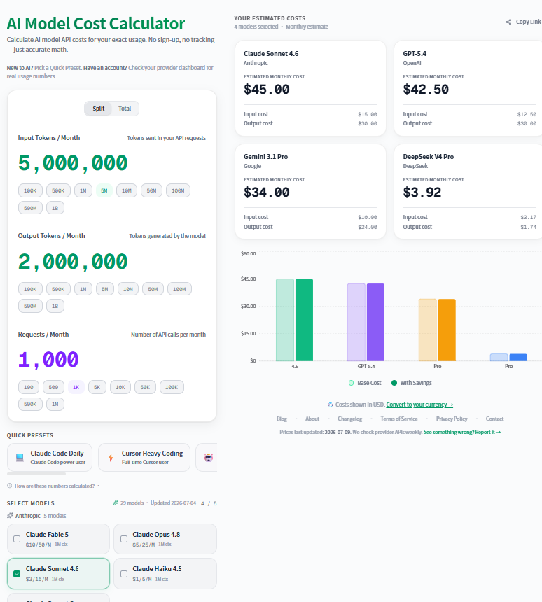Set output tokens to 100M

click(179, 289)
